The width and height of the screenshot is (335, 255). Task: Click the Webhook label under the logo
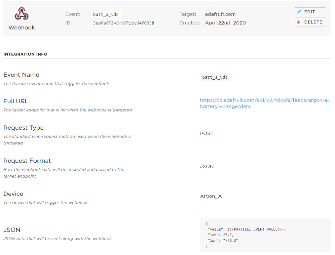(21, 27)
